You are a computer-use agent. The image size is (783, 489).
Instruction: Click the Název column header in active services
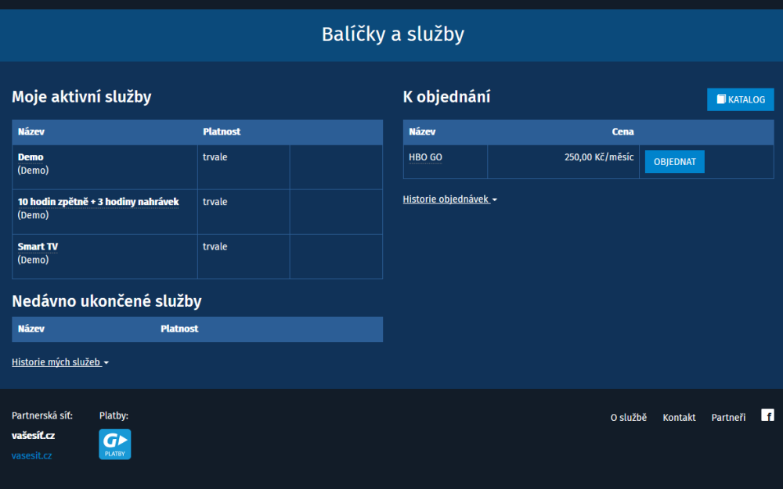point(29,131)
